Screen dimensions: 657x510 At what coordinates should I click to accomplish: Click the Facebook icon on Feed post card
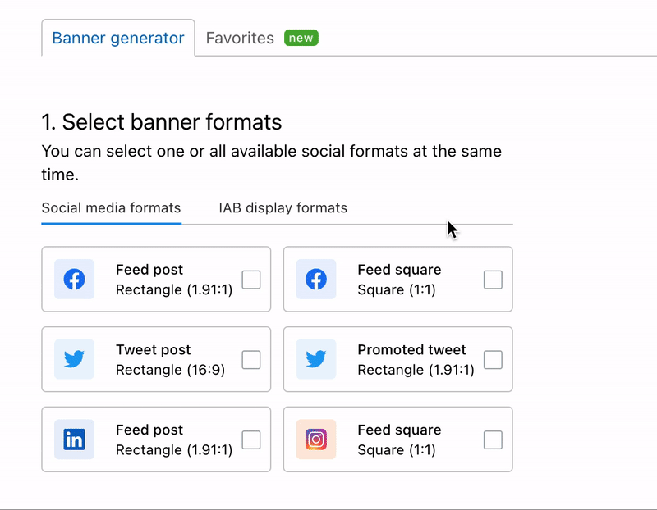[74, 279]
